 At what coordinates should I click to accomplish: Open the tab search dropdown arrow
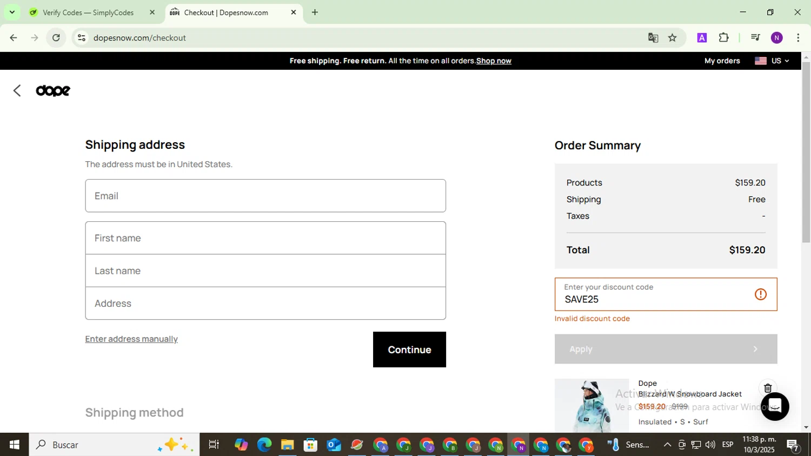tap(12, 12)
